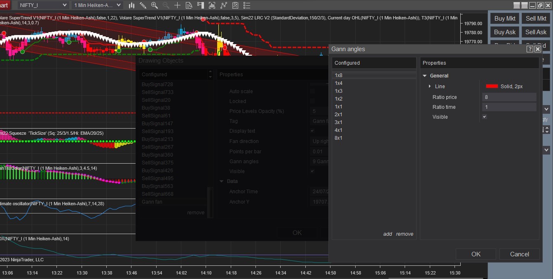
Task: Click the zoom in magnifier icon
Action: coord(155,5)
